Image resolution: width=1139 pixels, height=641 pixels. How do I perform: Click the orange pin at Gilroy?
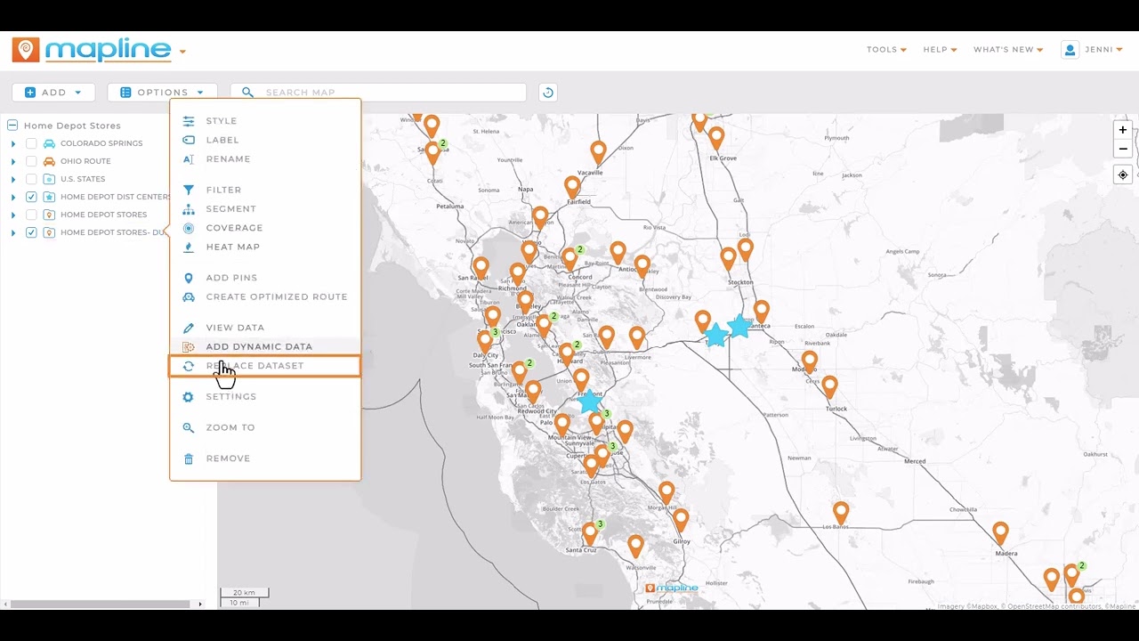681,519
